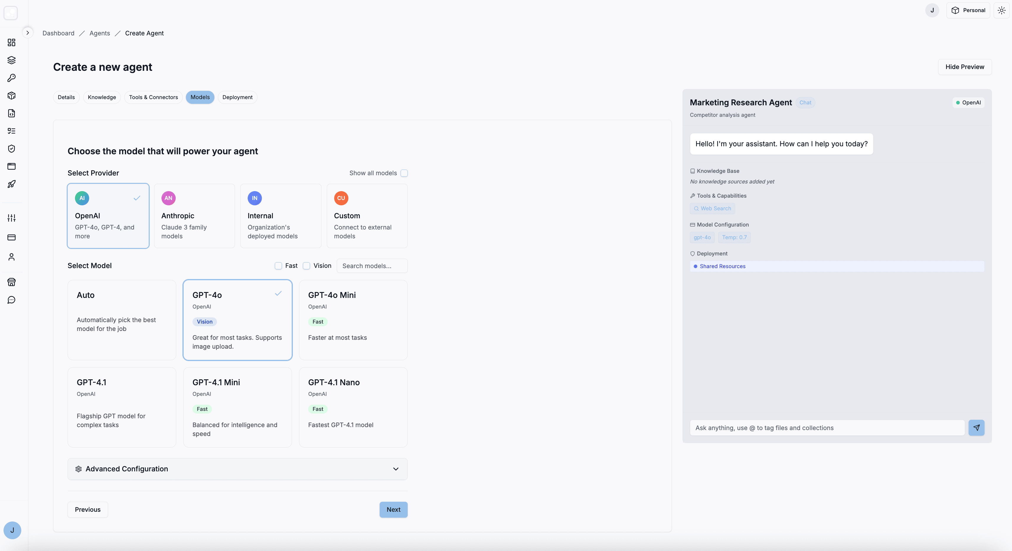Send message with paper plane icon
Viewport: 1012px width, 551px height.
click(x=976, y=427)
